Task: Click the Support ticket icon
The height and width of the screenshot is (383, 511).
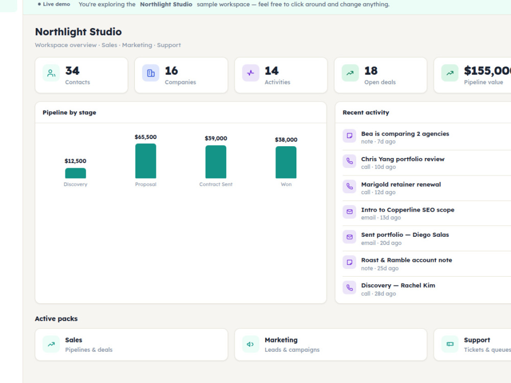Action: (x=450, y=344)
